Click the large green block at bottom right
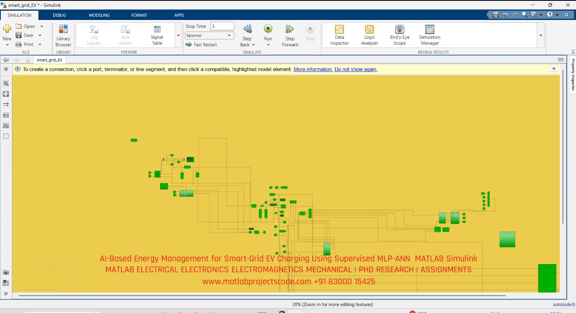This screenshot has width=576, height=313. tap(547, 278)
